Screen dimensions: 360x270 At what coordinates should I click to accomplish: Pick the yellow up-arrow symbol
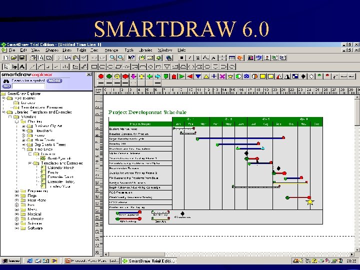pos(141,76)
